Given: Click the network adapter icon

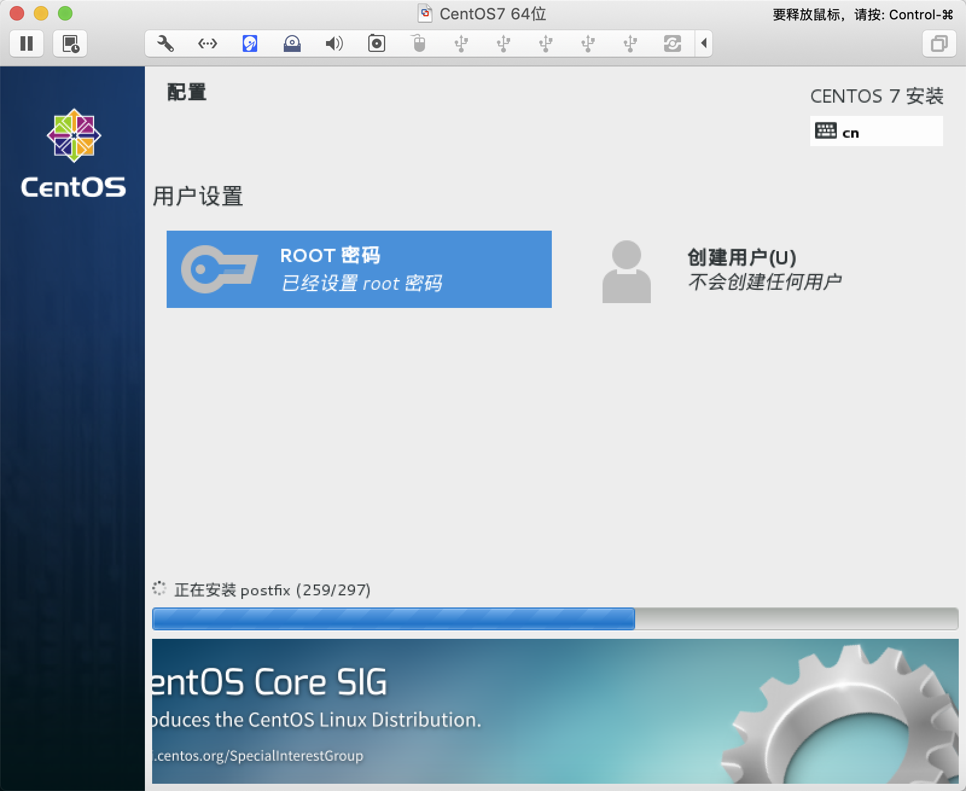Looking at the screenshot, I should coord(208,43).
